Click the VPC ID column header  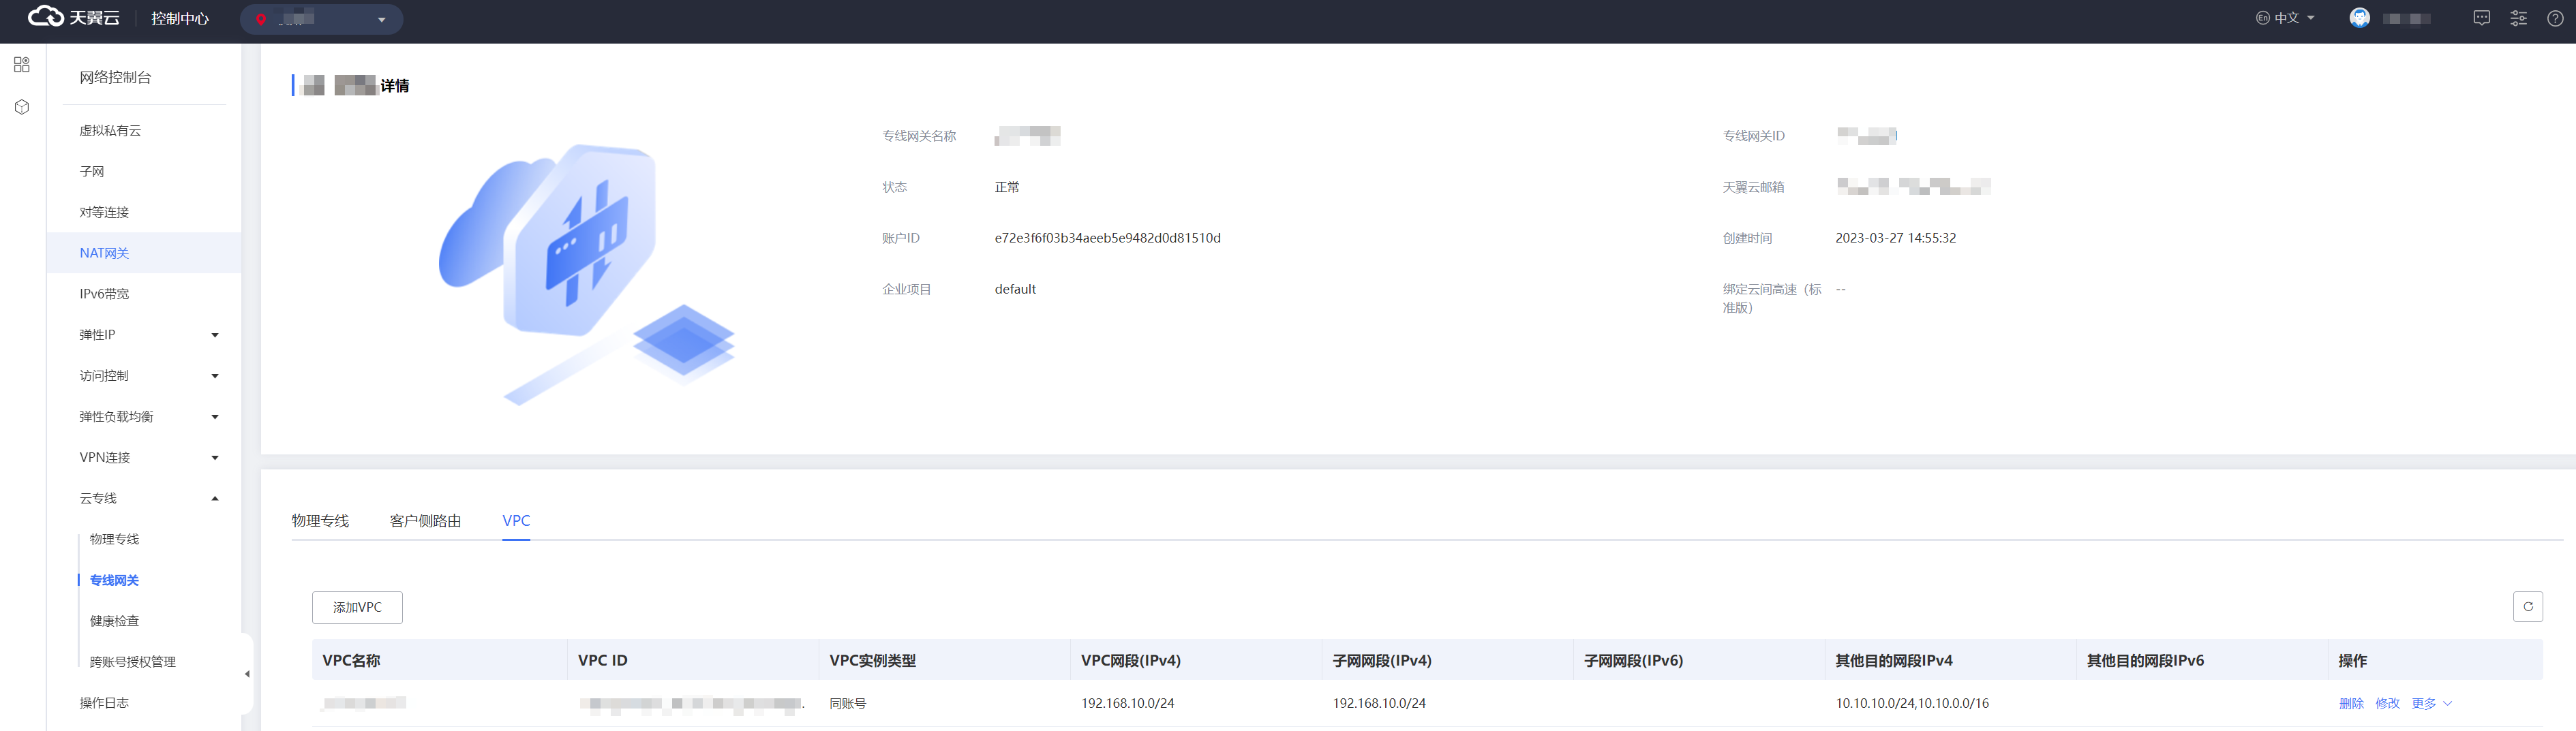point(603,661)
